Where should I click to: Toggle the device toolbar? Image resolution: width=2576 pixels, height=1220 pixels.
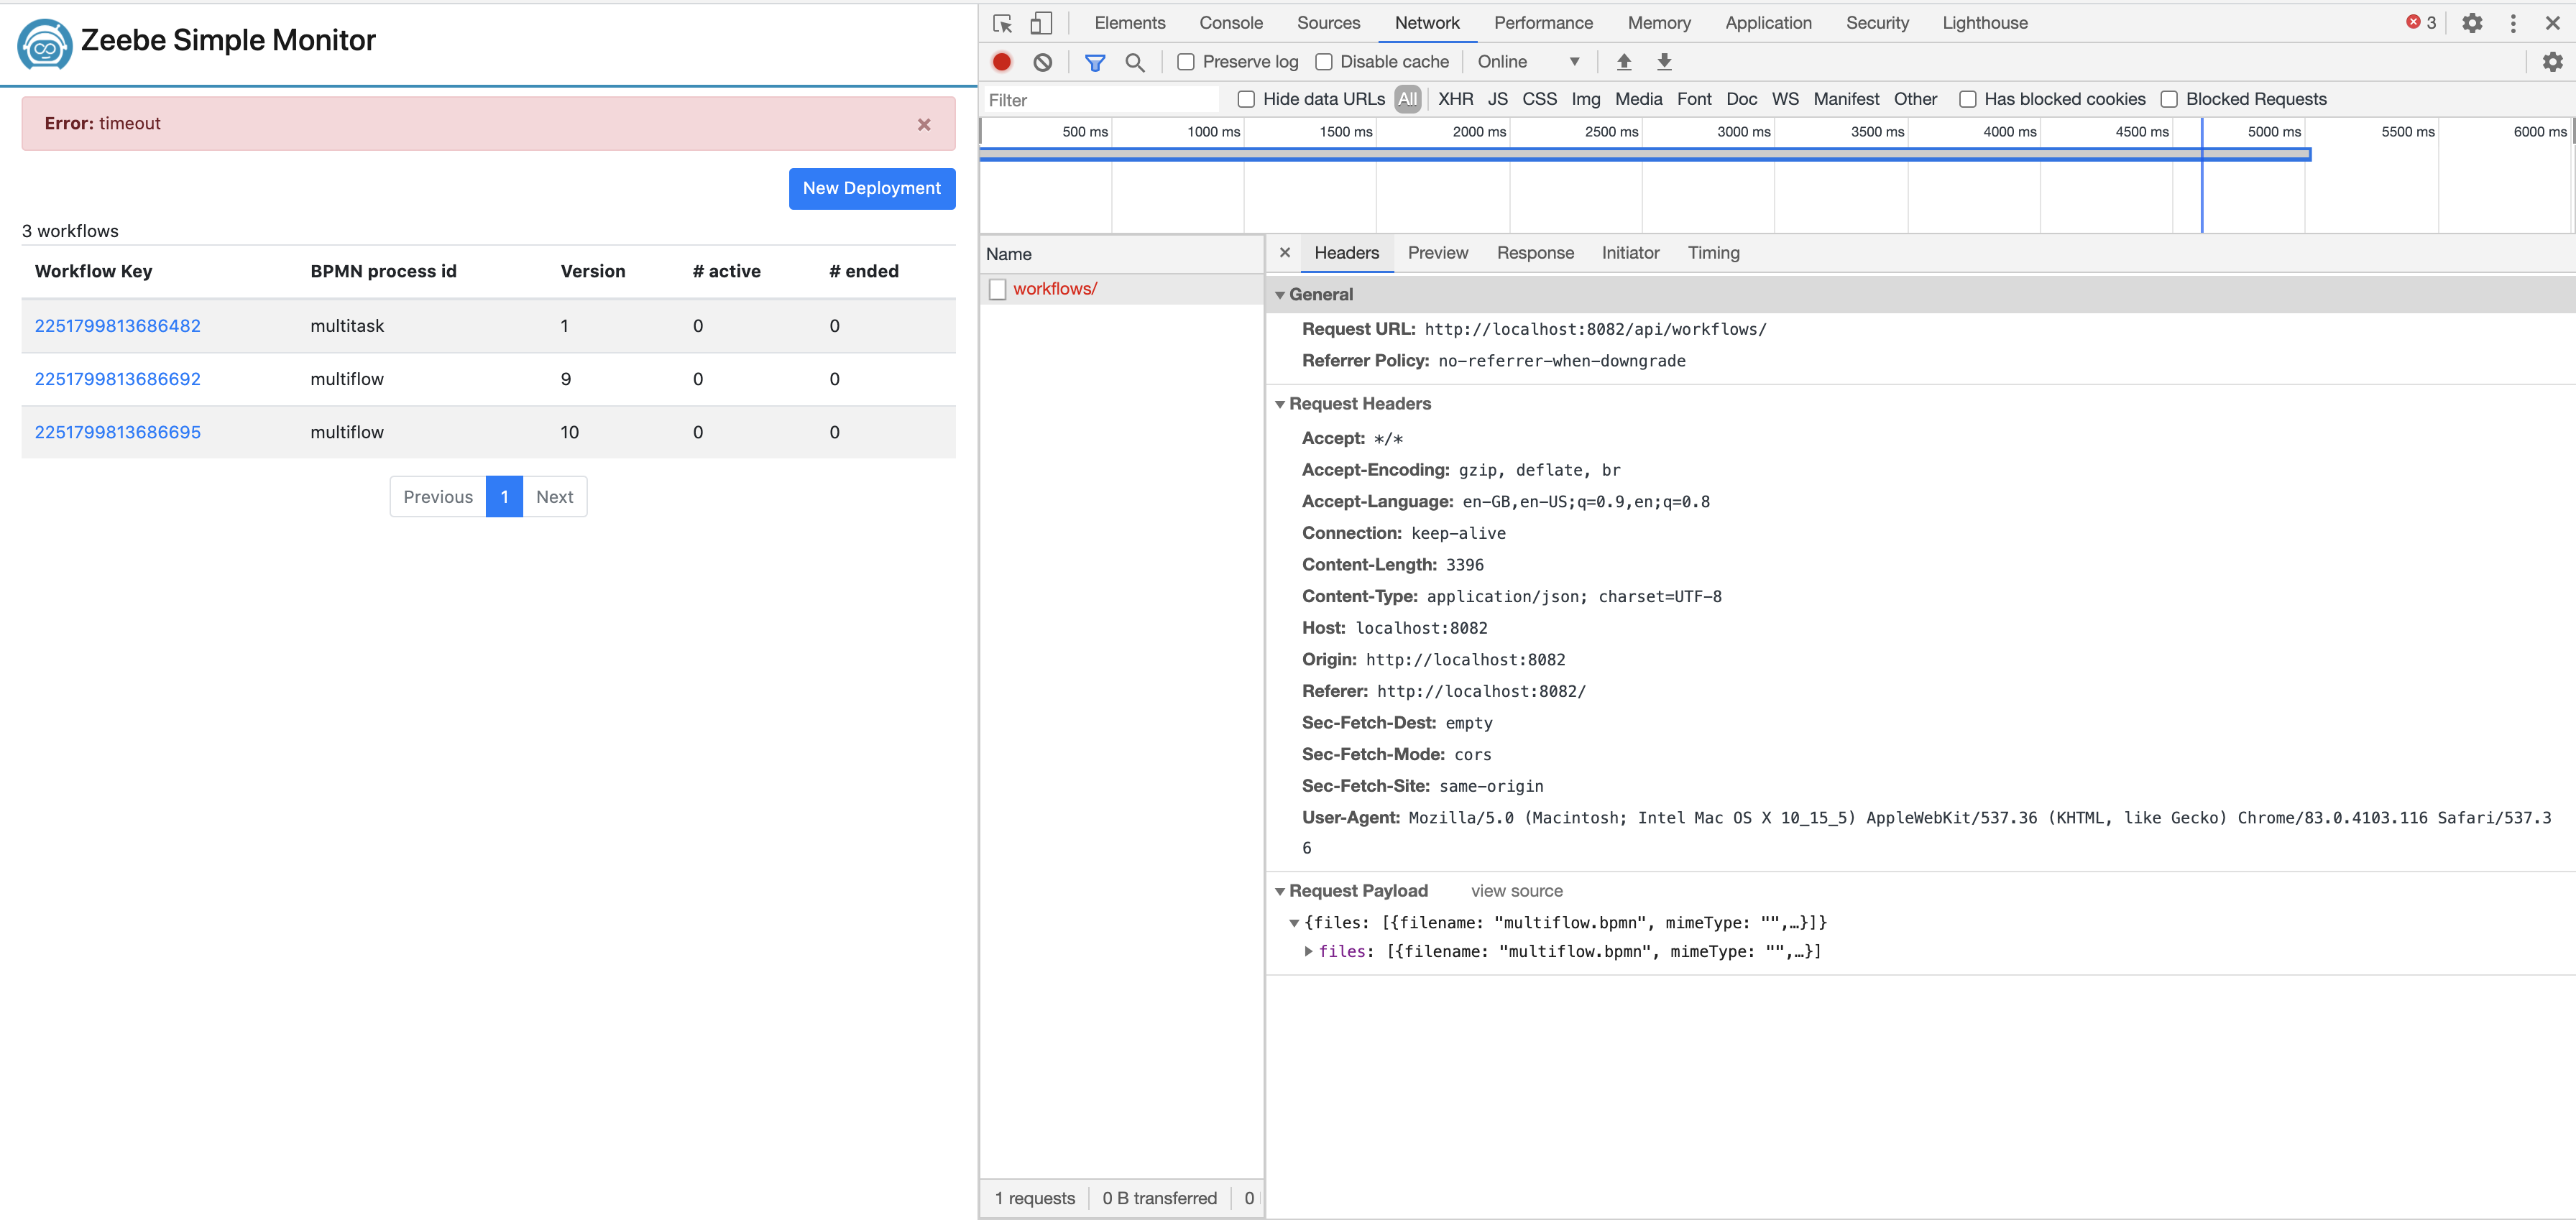[1041, 22]
